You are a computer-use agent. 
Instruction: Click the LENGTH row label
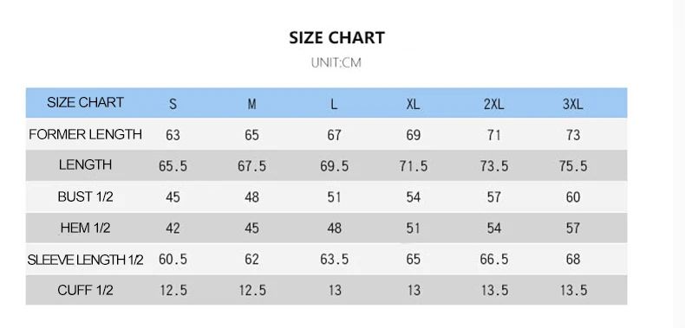pyautogui.click(x=86, y=165)
